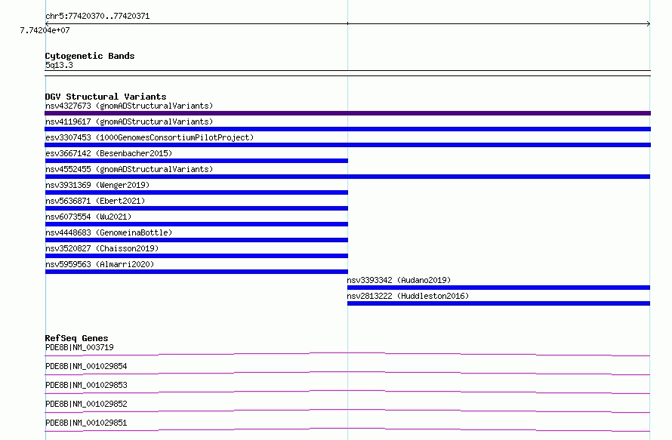Open PDE8B|NM_001029853 transcript label
The height and width of the screenshot is (440, 672).
click(x=86, y=385)
